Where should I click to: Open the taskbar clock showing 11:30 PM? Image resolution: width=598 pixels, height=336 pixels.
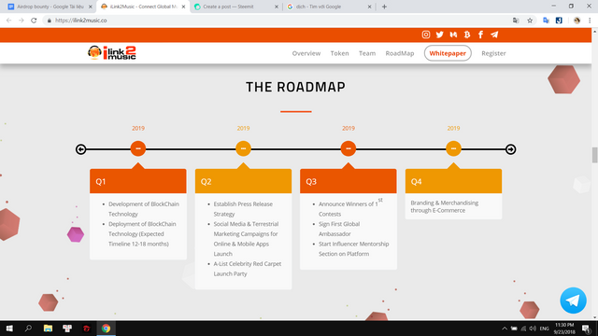click(x=564, y=329)
